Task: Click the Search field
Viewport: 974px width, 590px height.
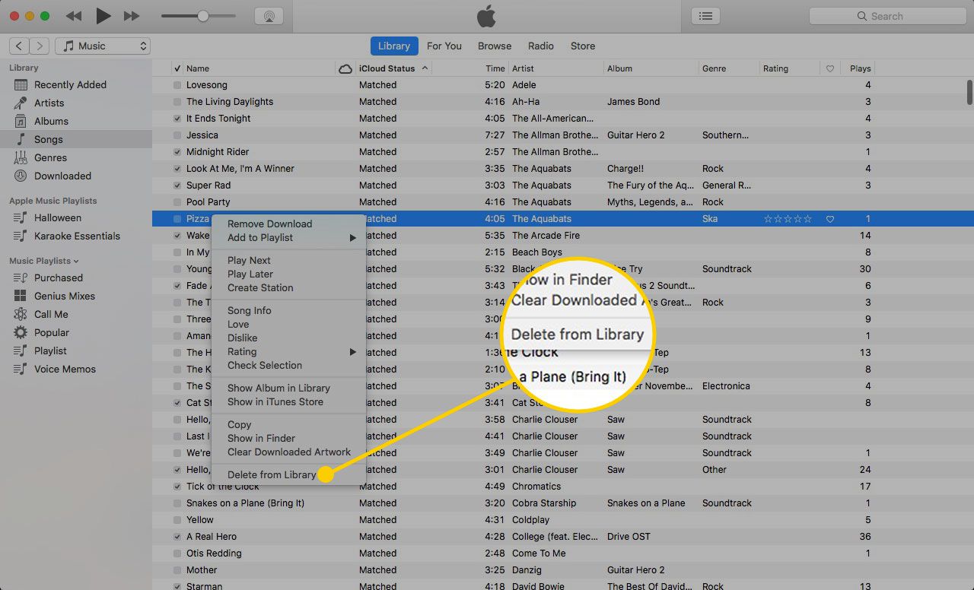Action: (886, 16)
